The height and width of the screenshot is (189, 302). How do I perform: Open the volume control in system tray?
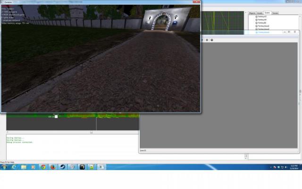point(286,167)
